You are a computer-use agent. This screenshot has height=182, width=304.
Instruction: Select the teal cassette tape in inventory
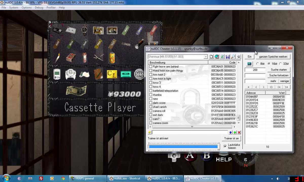pyautogui.click(x=126, y=74)
